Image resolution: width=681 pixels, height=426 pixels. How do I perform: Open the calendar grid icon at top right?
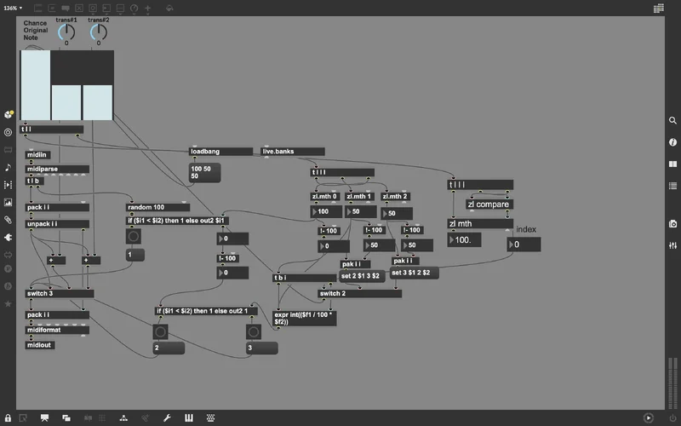658,8
